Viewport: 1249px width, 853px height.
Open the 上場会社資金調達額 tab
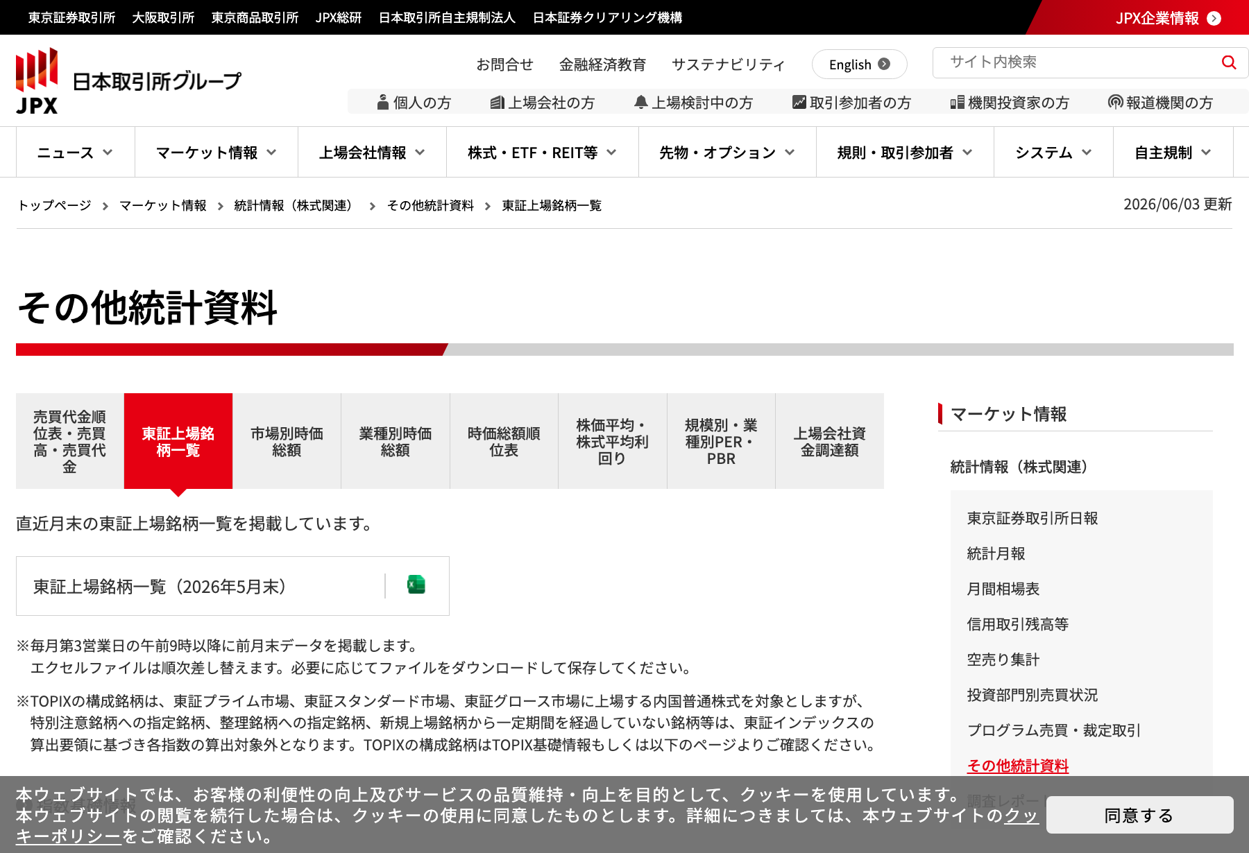[830, 441]
